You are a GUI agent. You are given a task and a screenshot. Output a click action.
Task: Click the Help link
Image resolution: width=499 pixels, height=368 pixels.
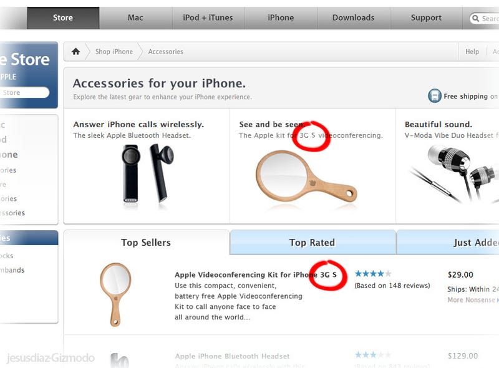click(x=472, y=52)
